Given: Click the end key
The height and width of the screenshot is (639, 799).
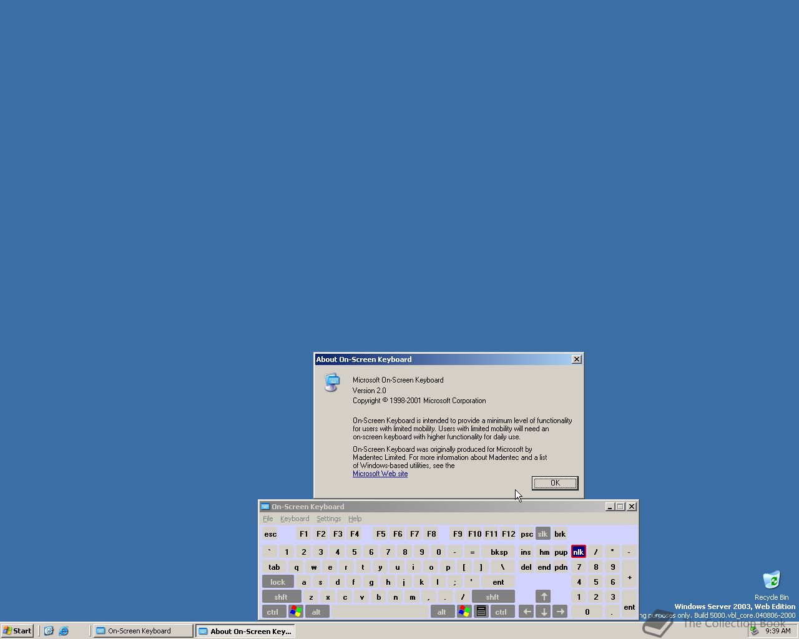Looking at the screenshot, I should [544, 567].
